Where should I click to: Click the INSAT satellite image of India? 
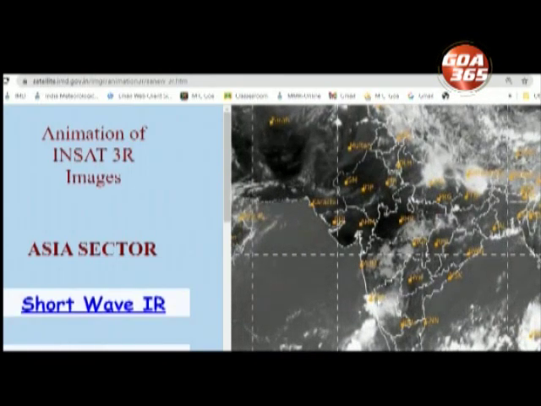385,227
